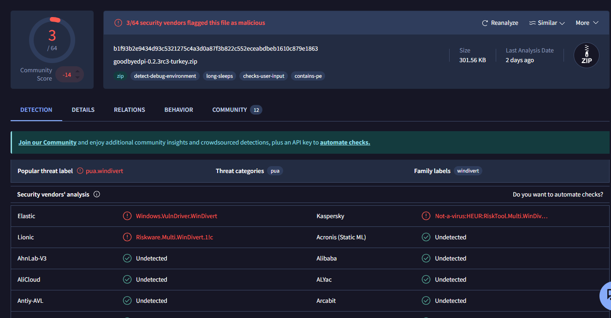Click the windivert family label tag

[468, 171]
